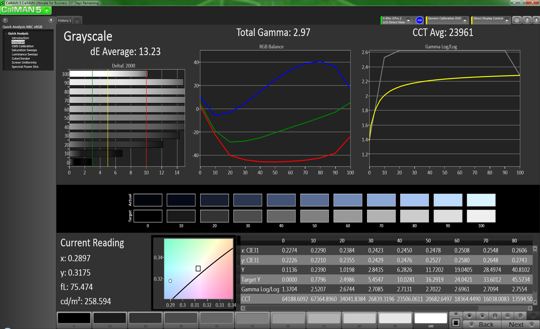Image resolution: width=540 pixels, height=329 pixels.
Task: Advance with the Next button
Action: click(520, 325)
